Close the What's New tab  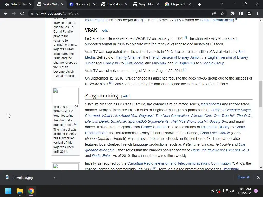pos(30,5)
